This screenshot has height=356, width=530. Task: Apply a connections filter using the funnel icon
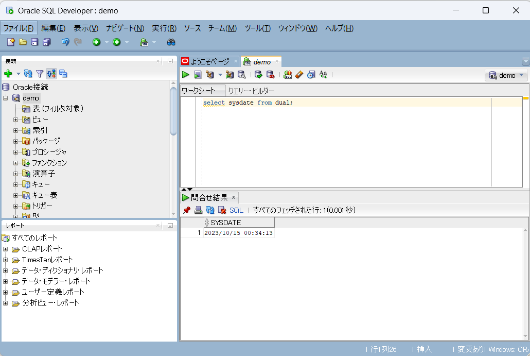40,74
